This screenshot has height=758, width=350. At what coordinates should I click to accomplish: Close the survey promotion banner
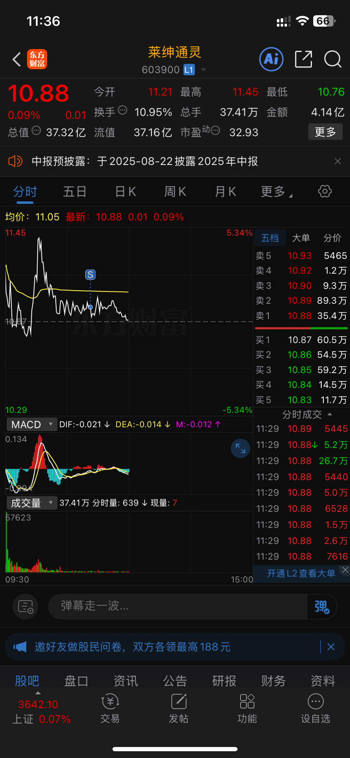coord(331,647)
